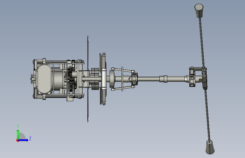Viewport: 245px width, 158px height.
Task: Click the green Y axis arrow of the triad
Action: 18,134
